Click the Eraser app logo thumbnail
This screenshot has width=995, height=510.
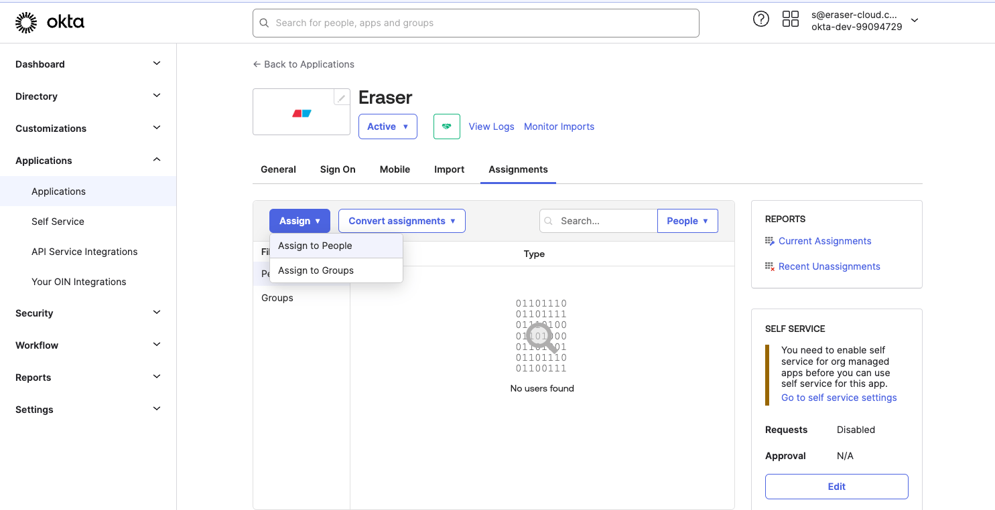pos(302,112)
